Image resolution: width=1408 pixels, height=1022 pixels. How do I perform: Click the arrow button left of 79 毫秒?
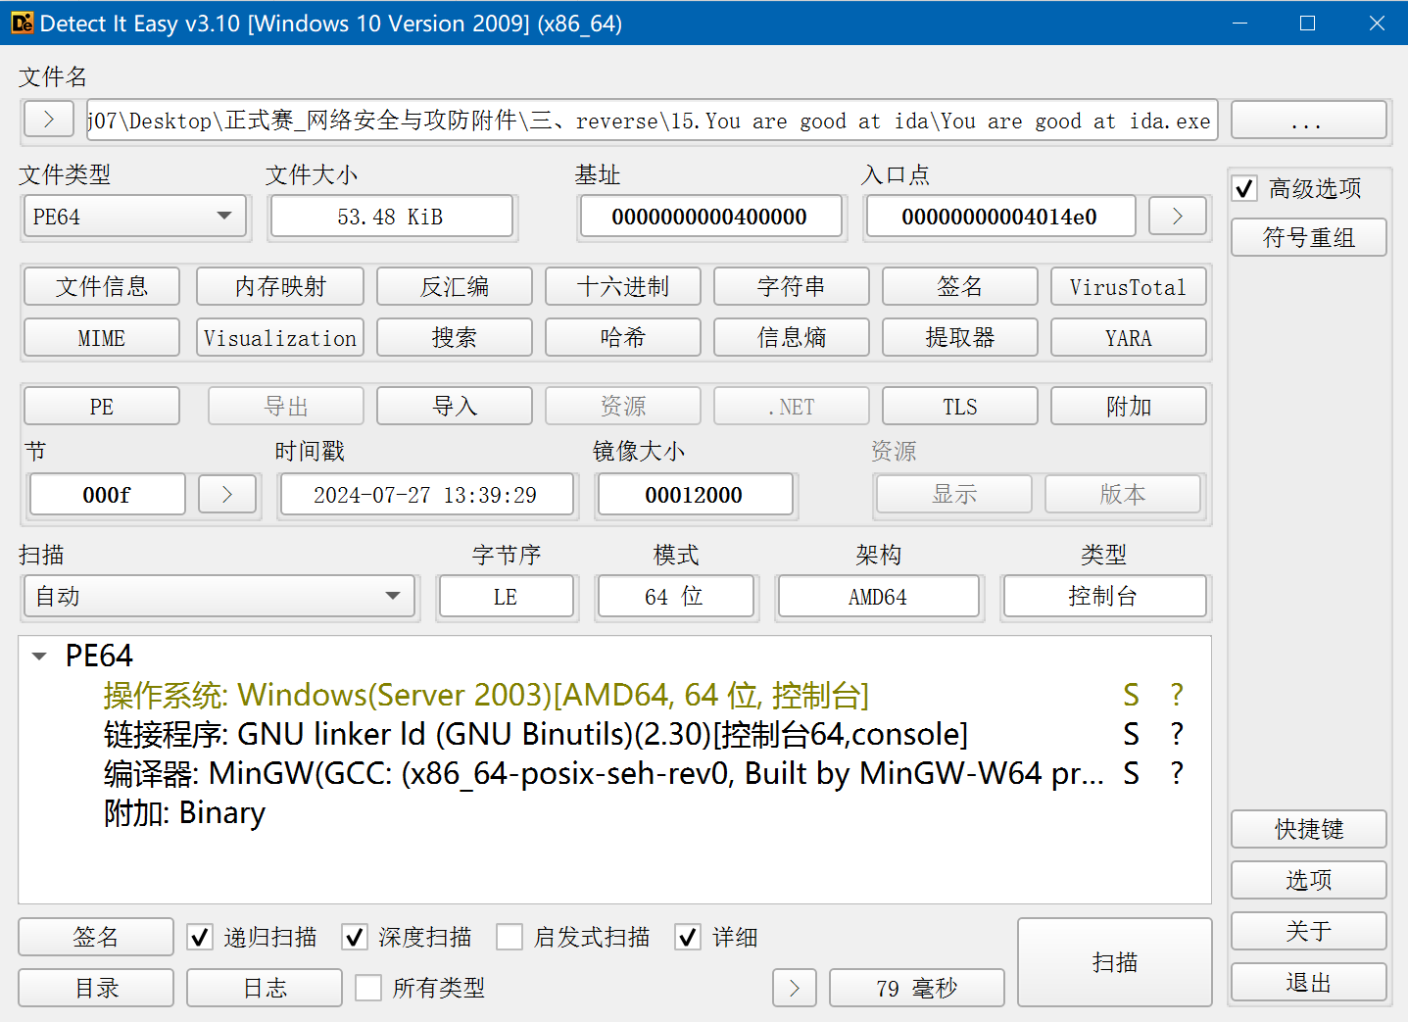coord(794,988)
